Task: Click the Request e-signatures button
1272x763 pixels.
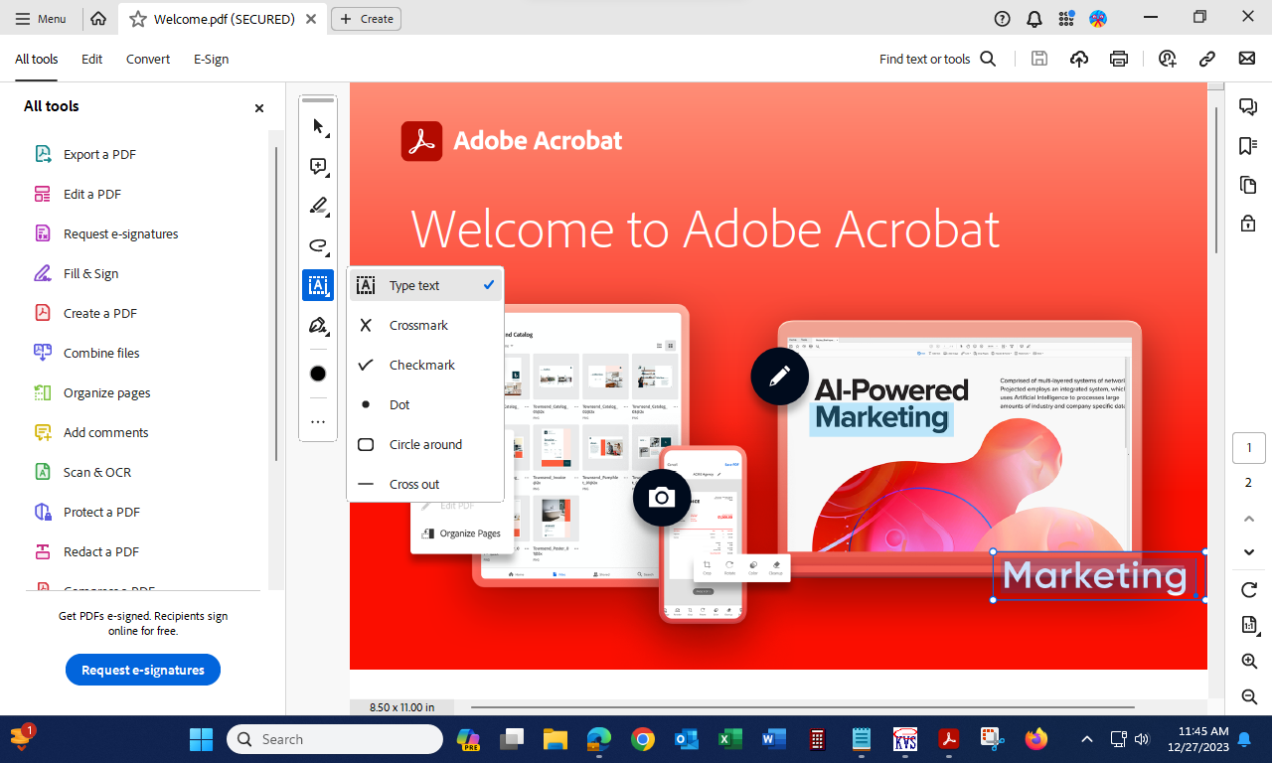Action: 142,670
